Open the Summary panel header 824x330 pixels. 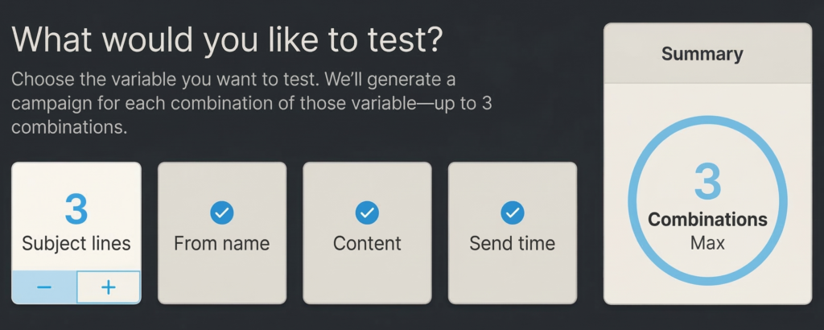pyautogui.click(x=707, y=55)
